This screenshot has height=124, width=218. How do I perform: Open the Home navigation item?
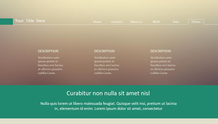(x=97, y=22)
